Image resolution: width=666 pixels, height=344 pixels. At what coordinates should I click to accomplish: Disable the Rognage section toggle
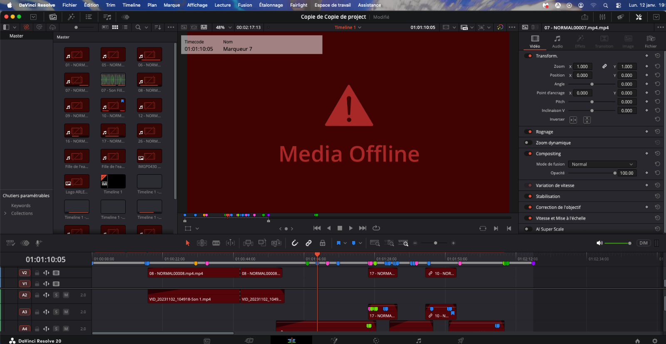coord(529,132)
